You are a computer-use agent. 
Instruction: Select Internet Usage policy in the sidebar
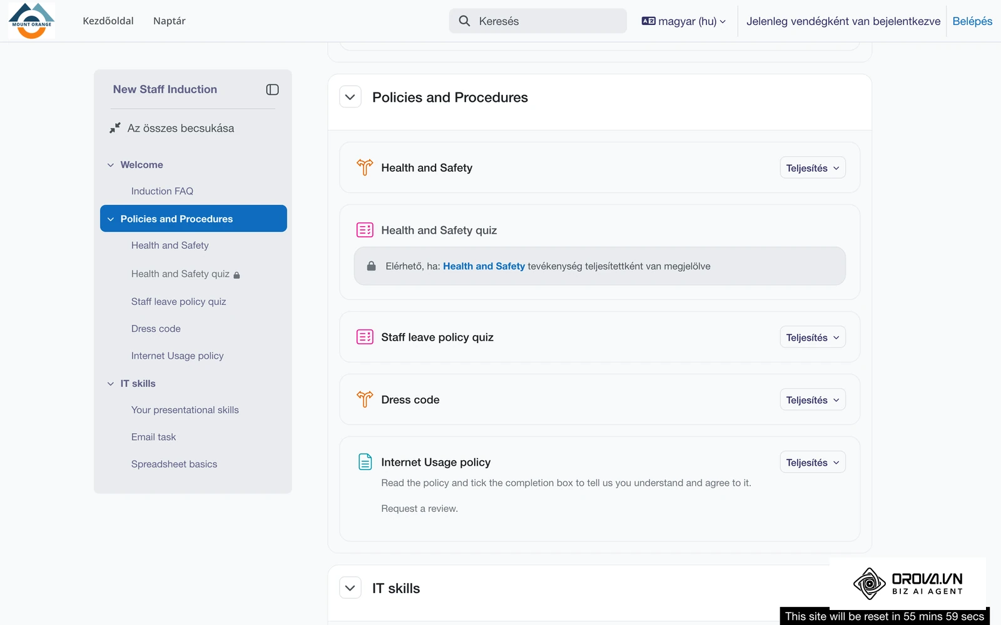(178, 356)
